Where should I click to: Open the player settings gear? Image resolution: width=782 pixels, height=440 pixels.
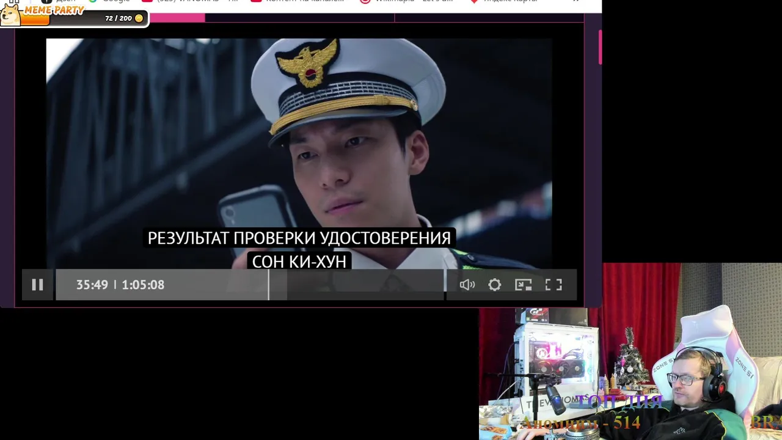pos(495,285)
